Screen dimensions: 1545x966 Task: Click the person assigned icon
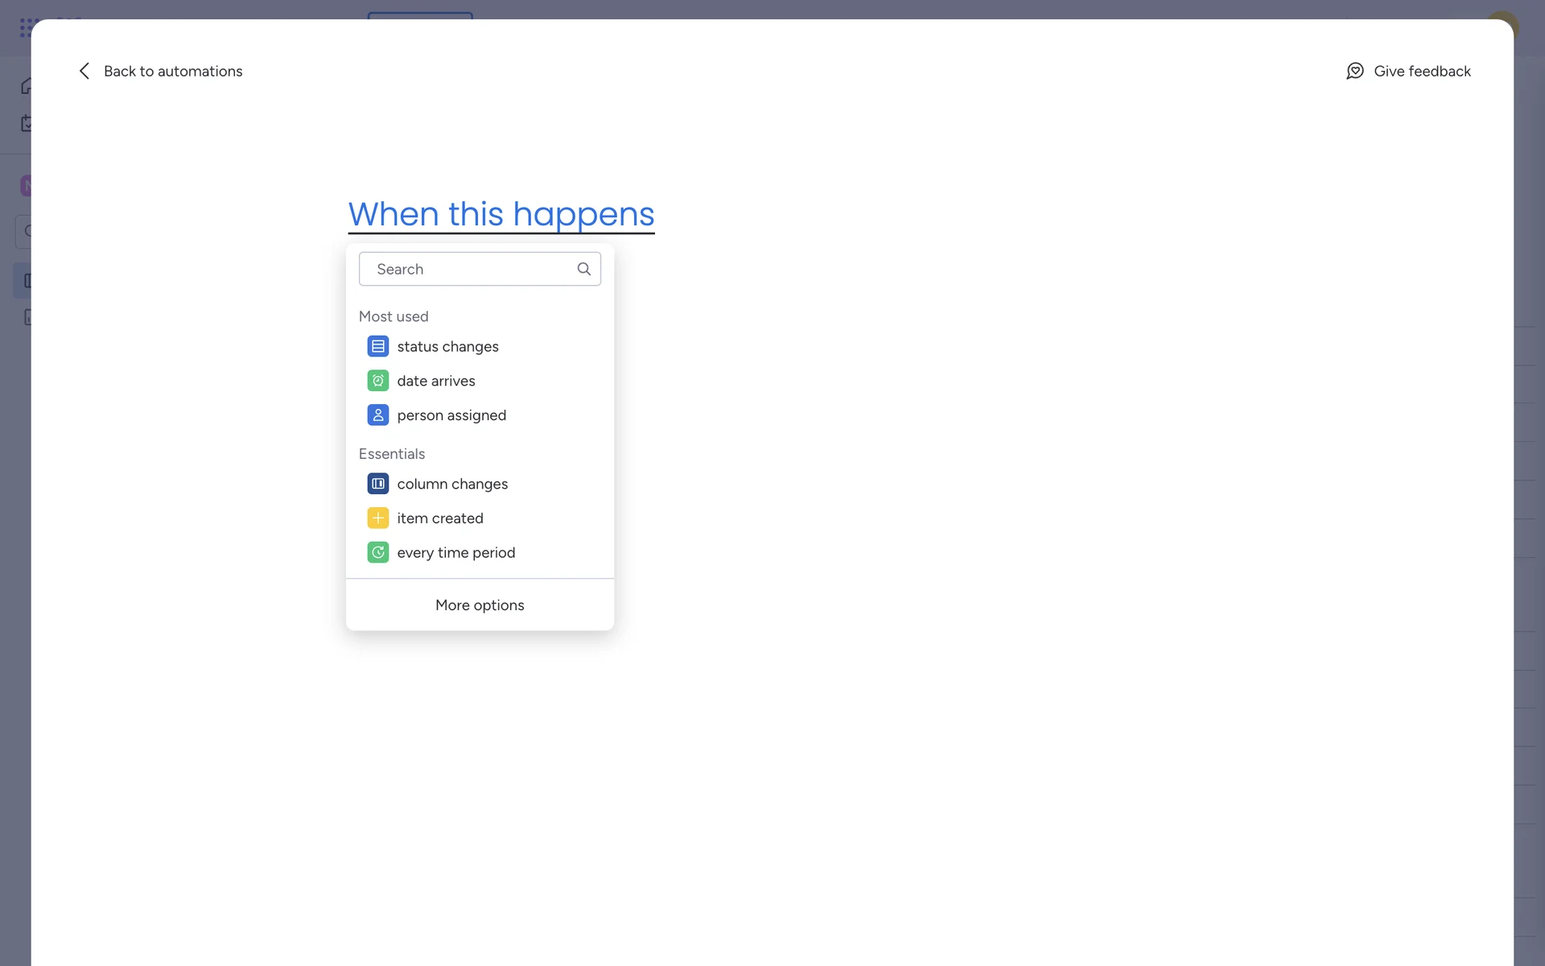[377, 415]
